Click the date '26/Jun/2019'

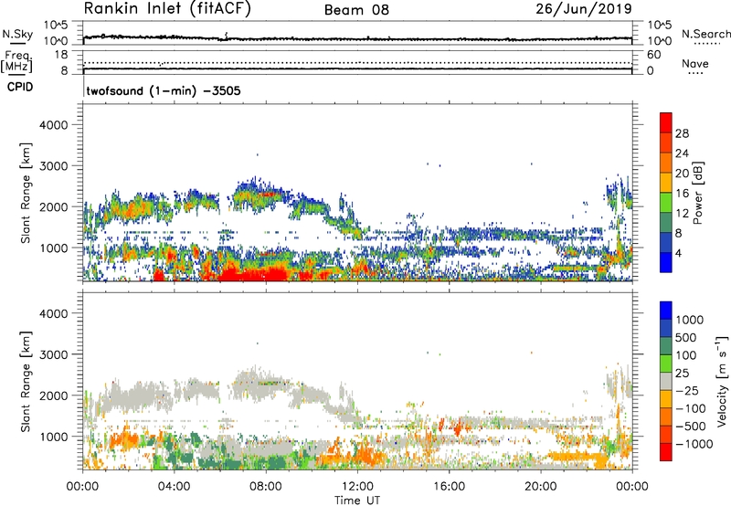584,9
